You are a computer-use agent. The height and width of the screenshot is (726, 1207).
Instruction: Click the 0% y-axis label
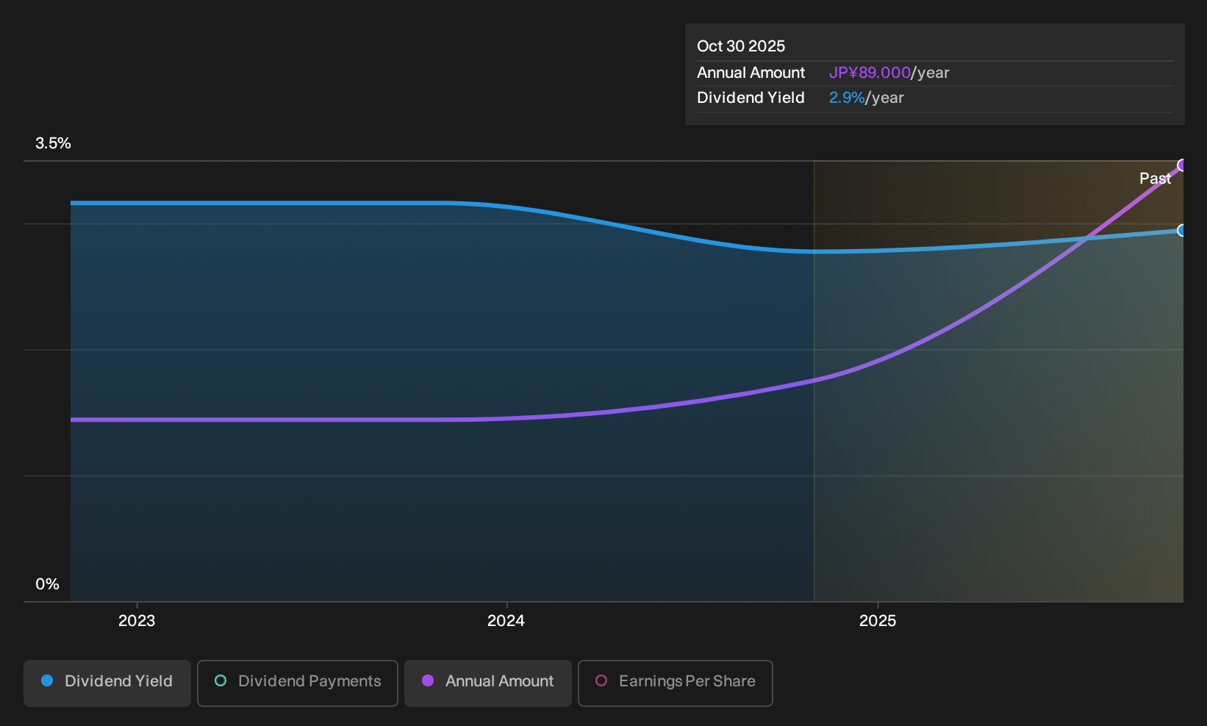[x=47, y=584]
